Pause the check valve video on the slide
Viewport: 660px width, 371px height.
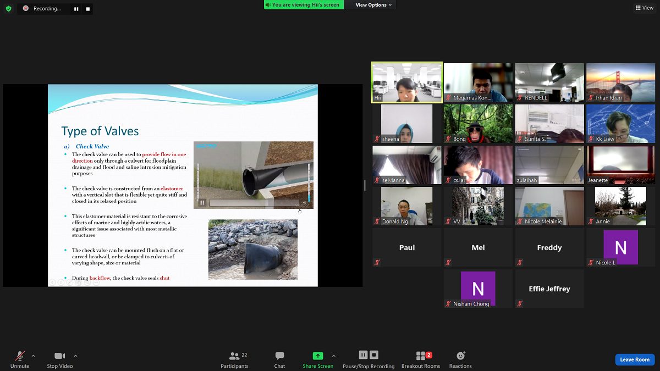[202, 203]
